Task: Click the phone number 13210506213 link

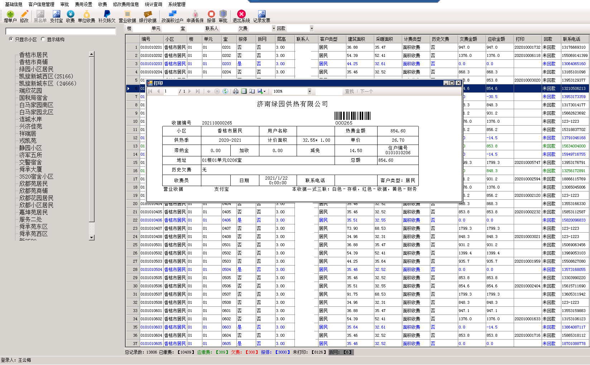Action: [x=574, y=88]
